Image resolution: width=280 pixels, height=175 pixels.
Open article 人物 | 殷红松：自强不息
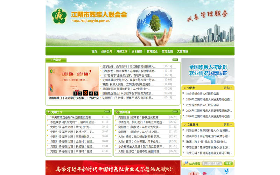(x=140, y=151)
